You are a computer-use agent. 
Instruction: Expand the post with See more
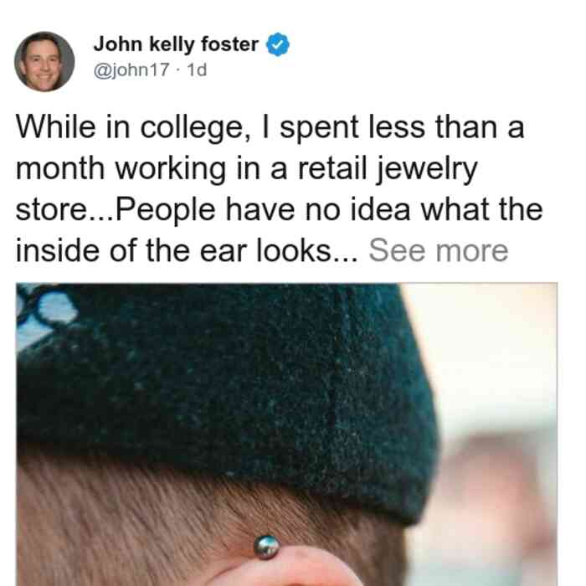click(x=439, y=251)
